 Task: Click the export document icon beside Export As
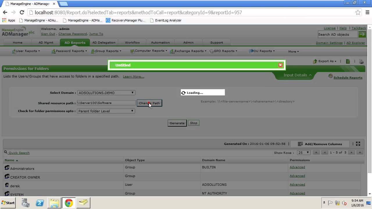pos(348,61)
